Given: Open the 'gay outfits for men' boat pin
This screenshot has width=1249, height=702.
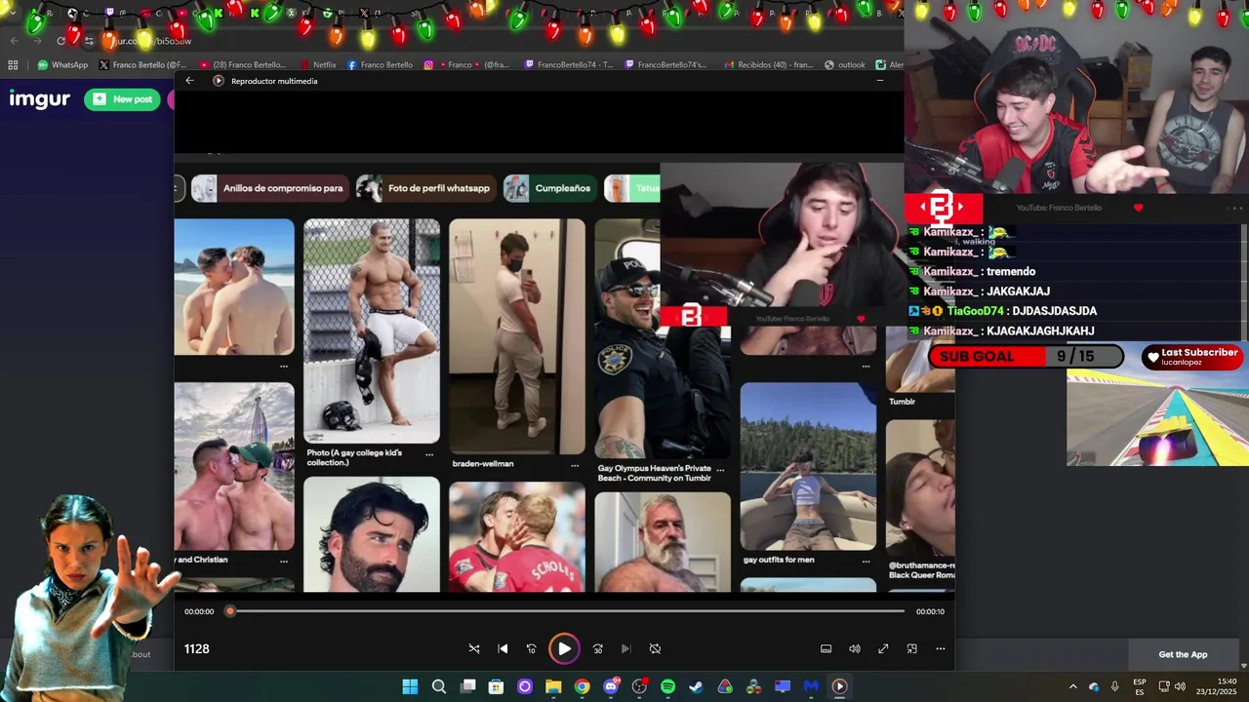Looking at the screenshot, I should pyautogui.click(x=808, y=466).
